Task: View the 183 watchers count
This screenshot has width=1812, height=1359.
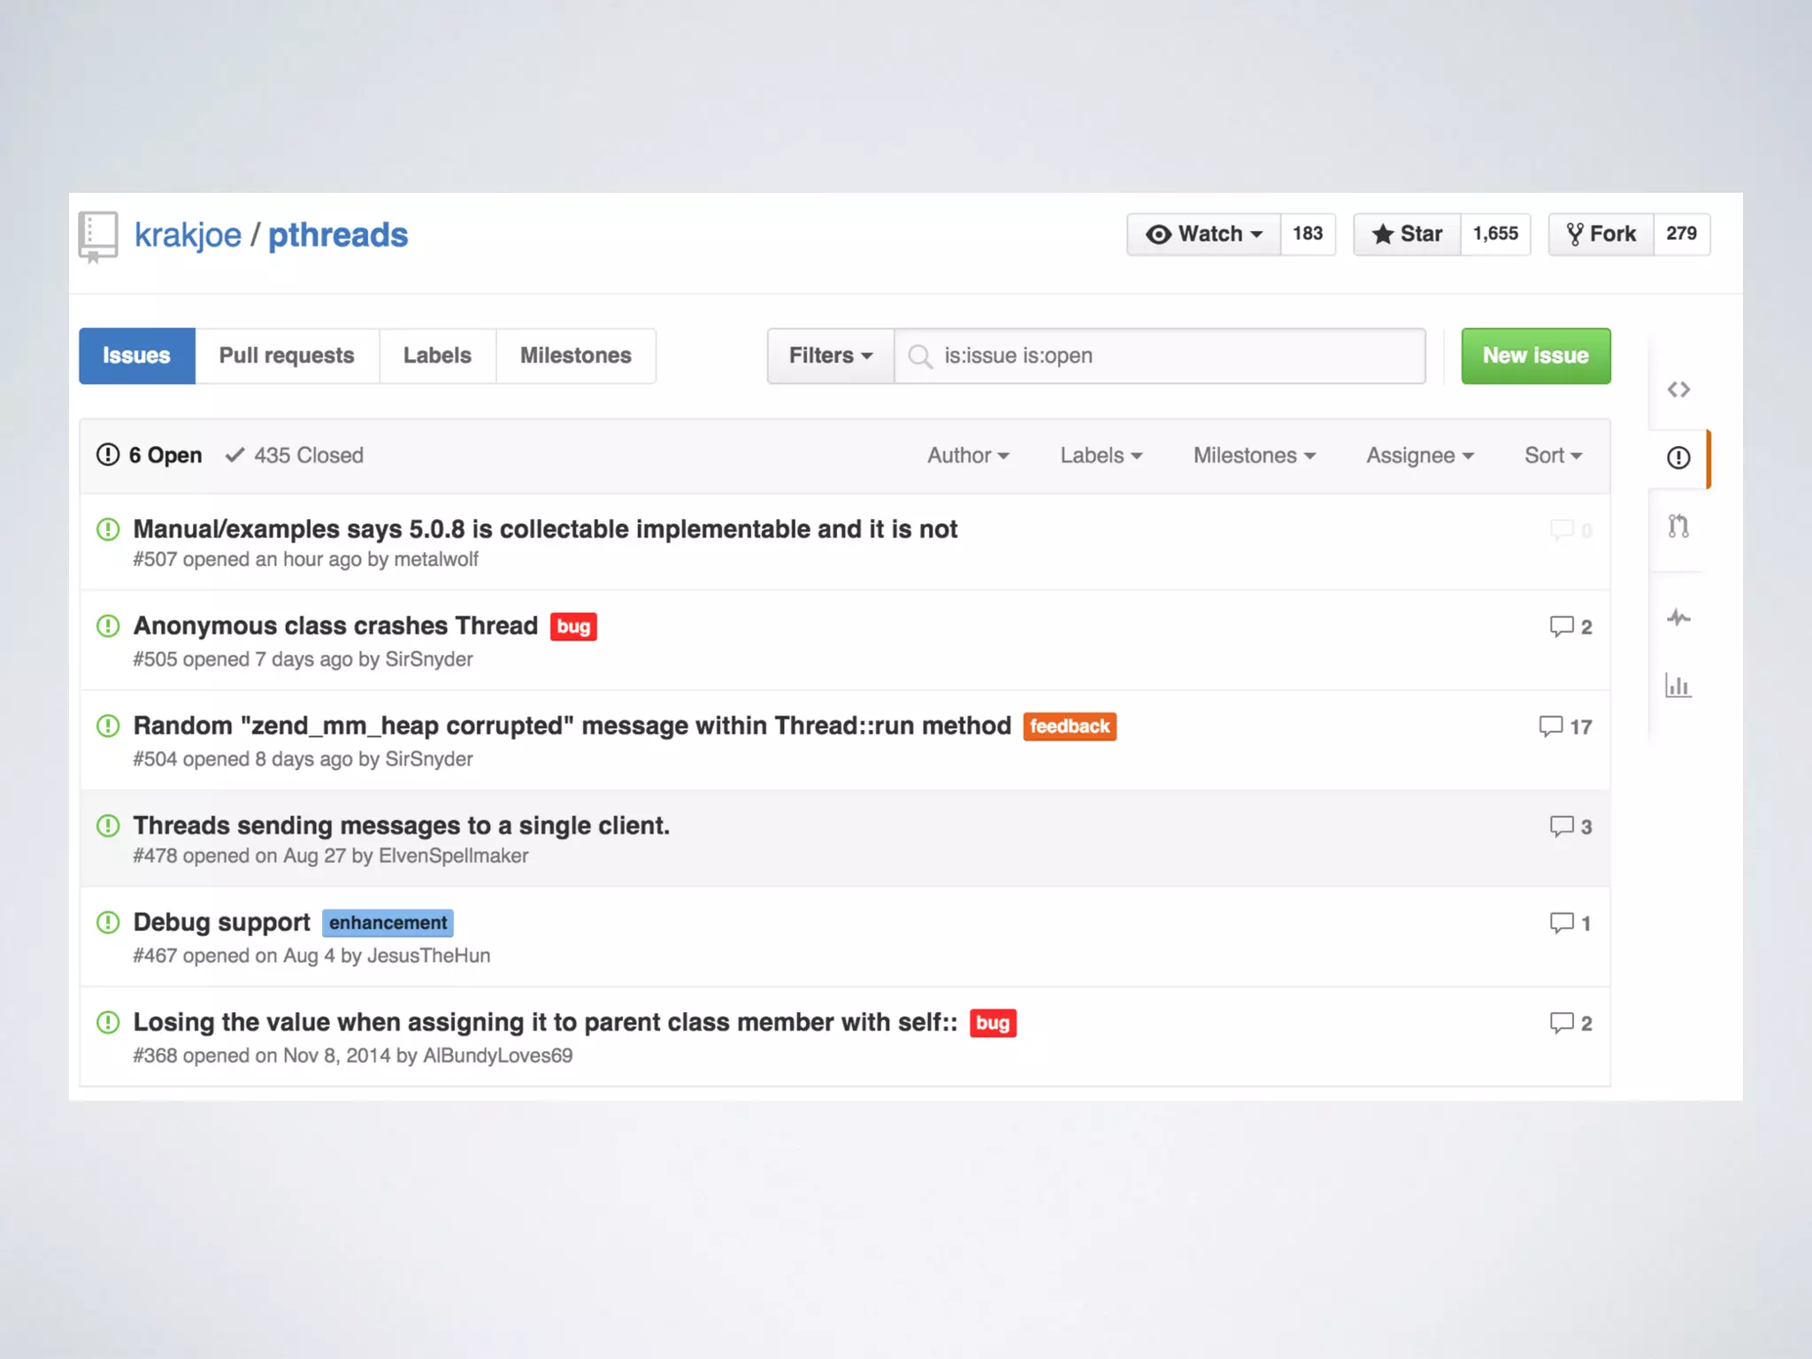Action: click(1308, 234)
